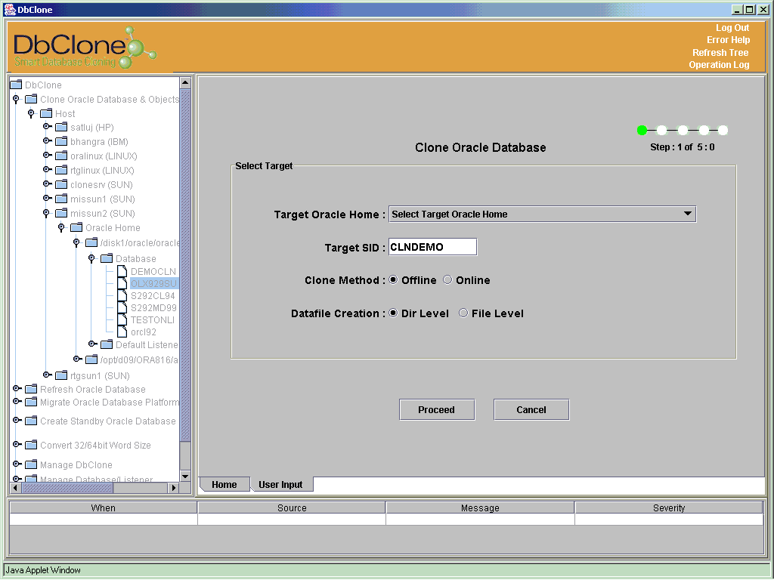The image size is (774, 580).
Task: Collapse the missun2 (SUN) host node
Action: coord(46,213)
